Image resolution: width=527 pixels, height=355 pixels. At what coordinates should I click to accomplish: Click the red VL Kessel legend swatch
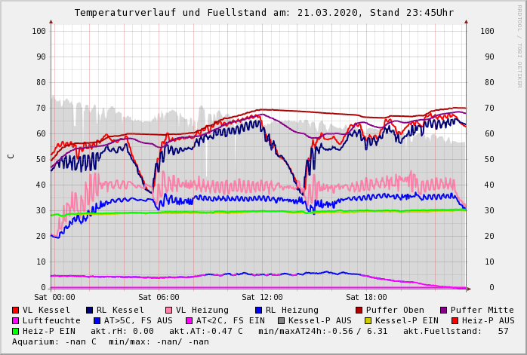pos(16,310)
